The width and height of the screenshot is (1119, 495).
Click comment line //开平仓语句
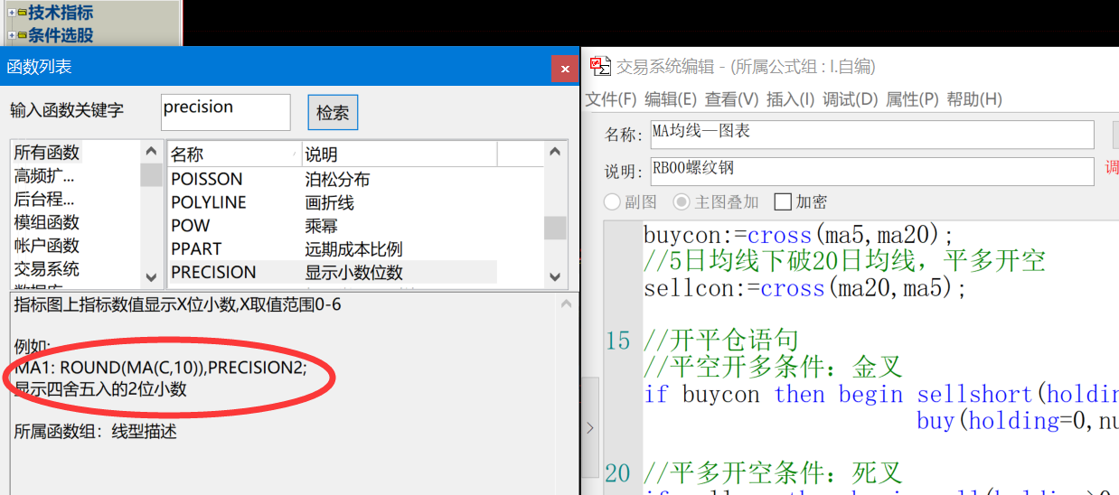coord(721,341)
